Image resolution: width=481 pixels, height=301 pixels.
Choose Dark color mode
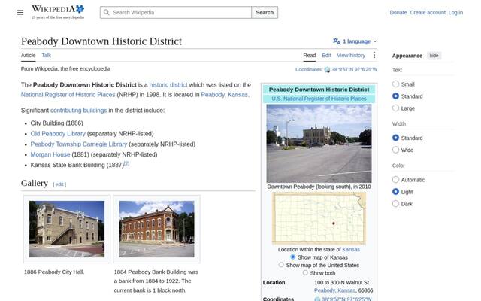tap(396, 204)
